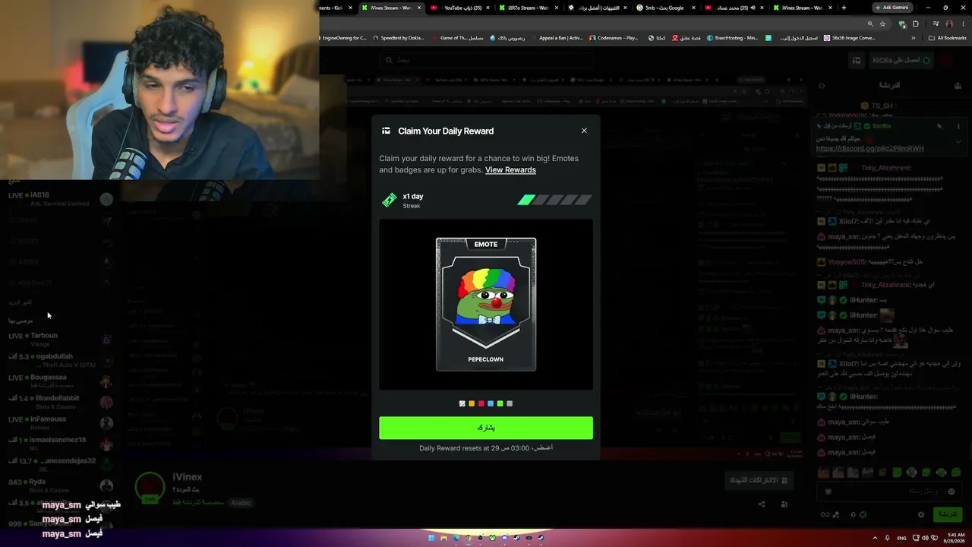Click the Ask Gemini button
The image size is (972, 547).
[892, 8]
